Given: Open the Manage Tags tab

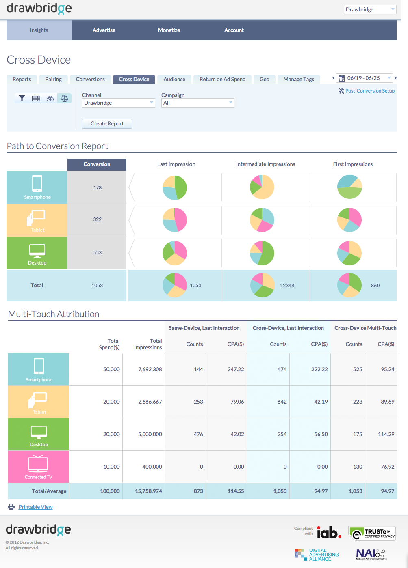Looking at the screenshot, I should pos(299,79).
